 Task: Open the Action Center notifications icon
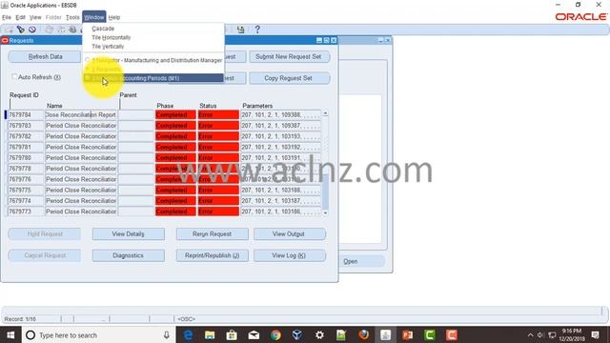(x=595, y=334)
